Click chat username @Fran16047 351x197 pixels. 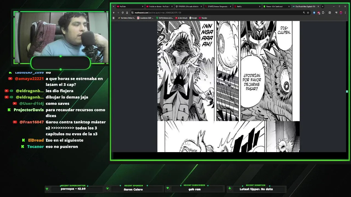tap(32, 122)
